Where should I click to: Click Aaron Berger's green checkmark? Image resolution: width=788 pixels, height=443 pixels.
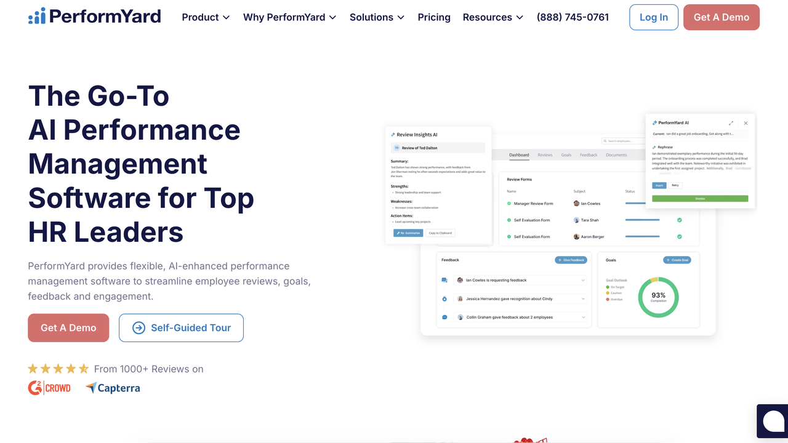680,236
